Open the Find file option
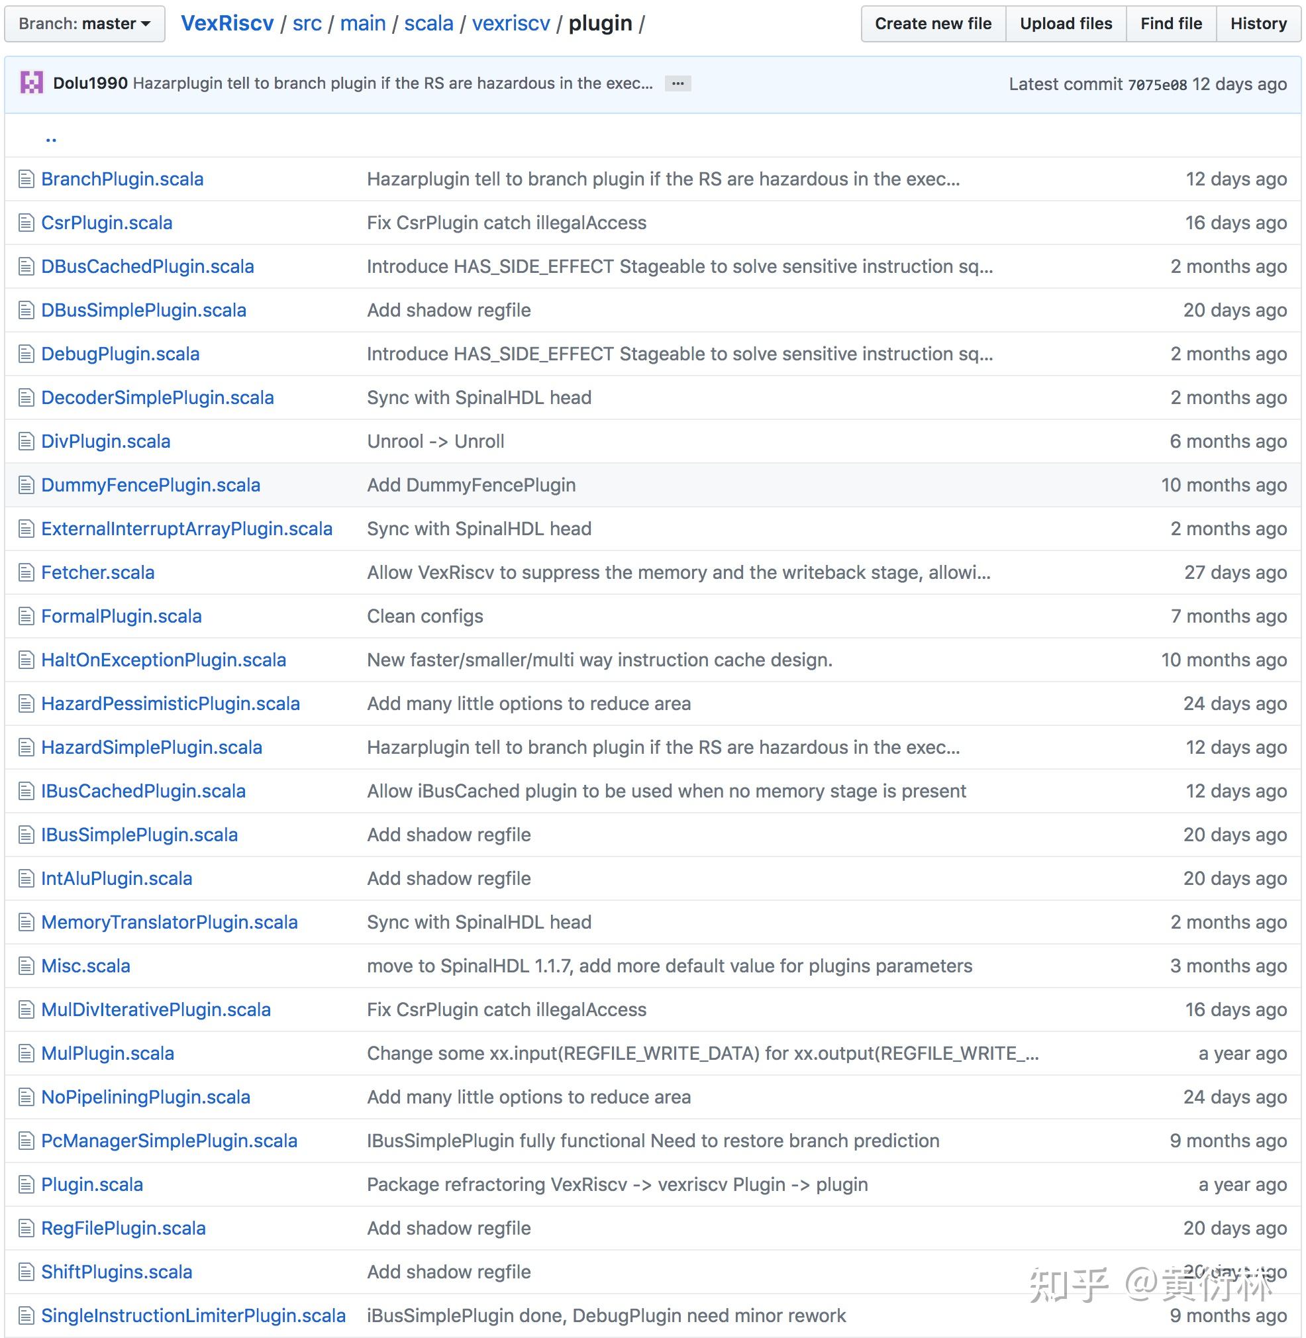1306x1338 pixels. (x=1170, y=24)
